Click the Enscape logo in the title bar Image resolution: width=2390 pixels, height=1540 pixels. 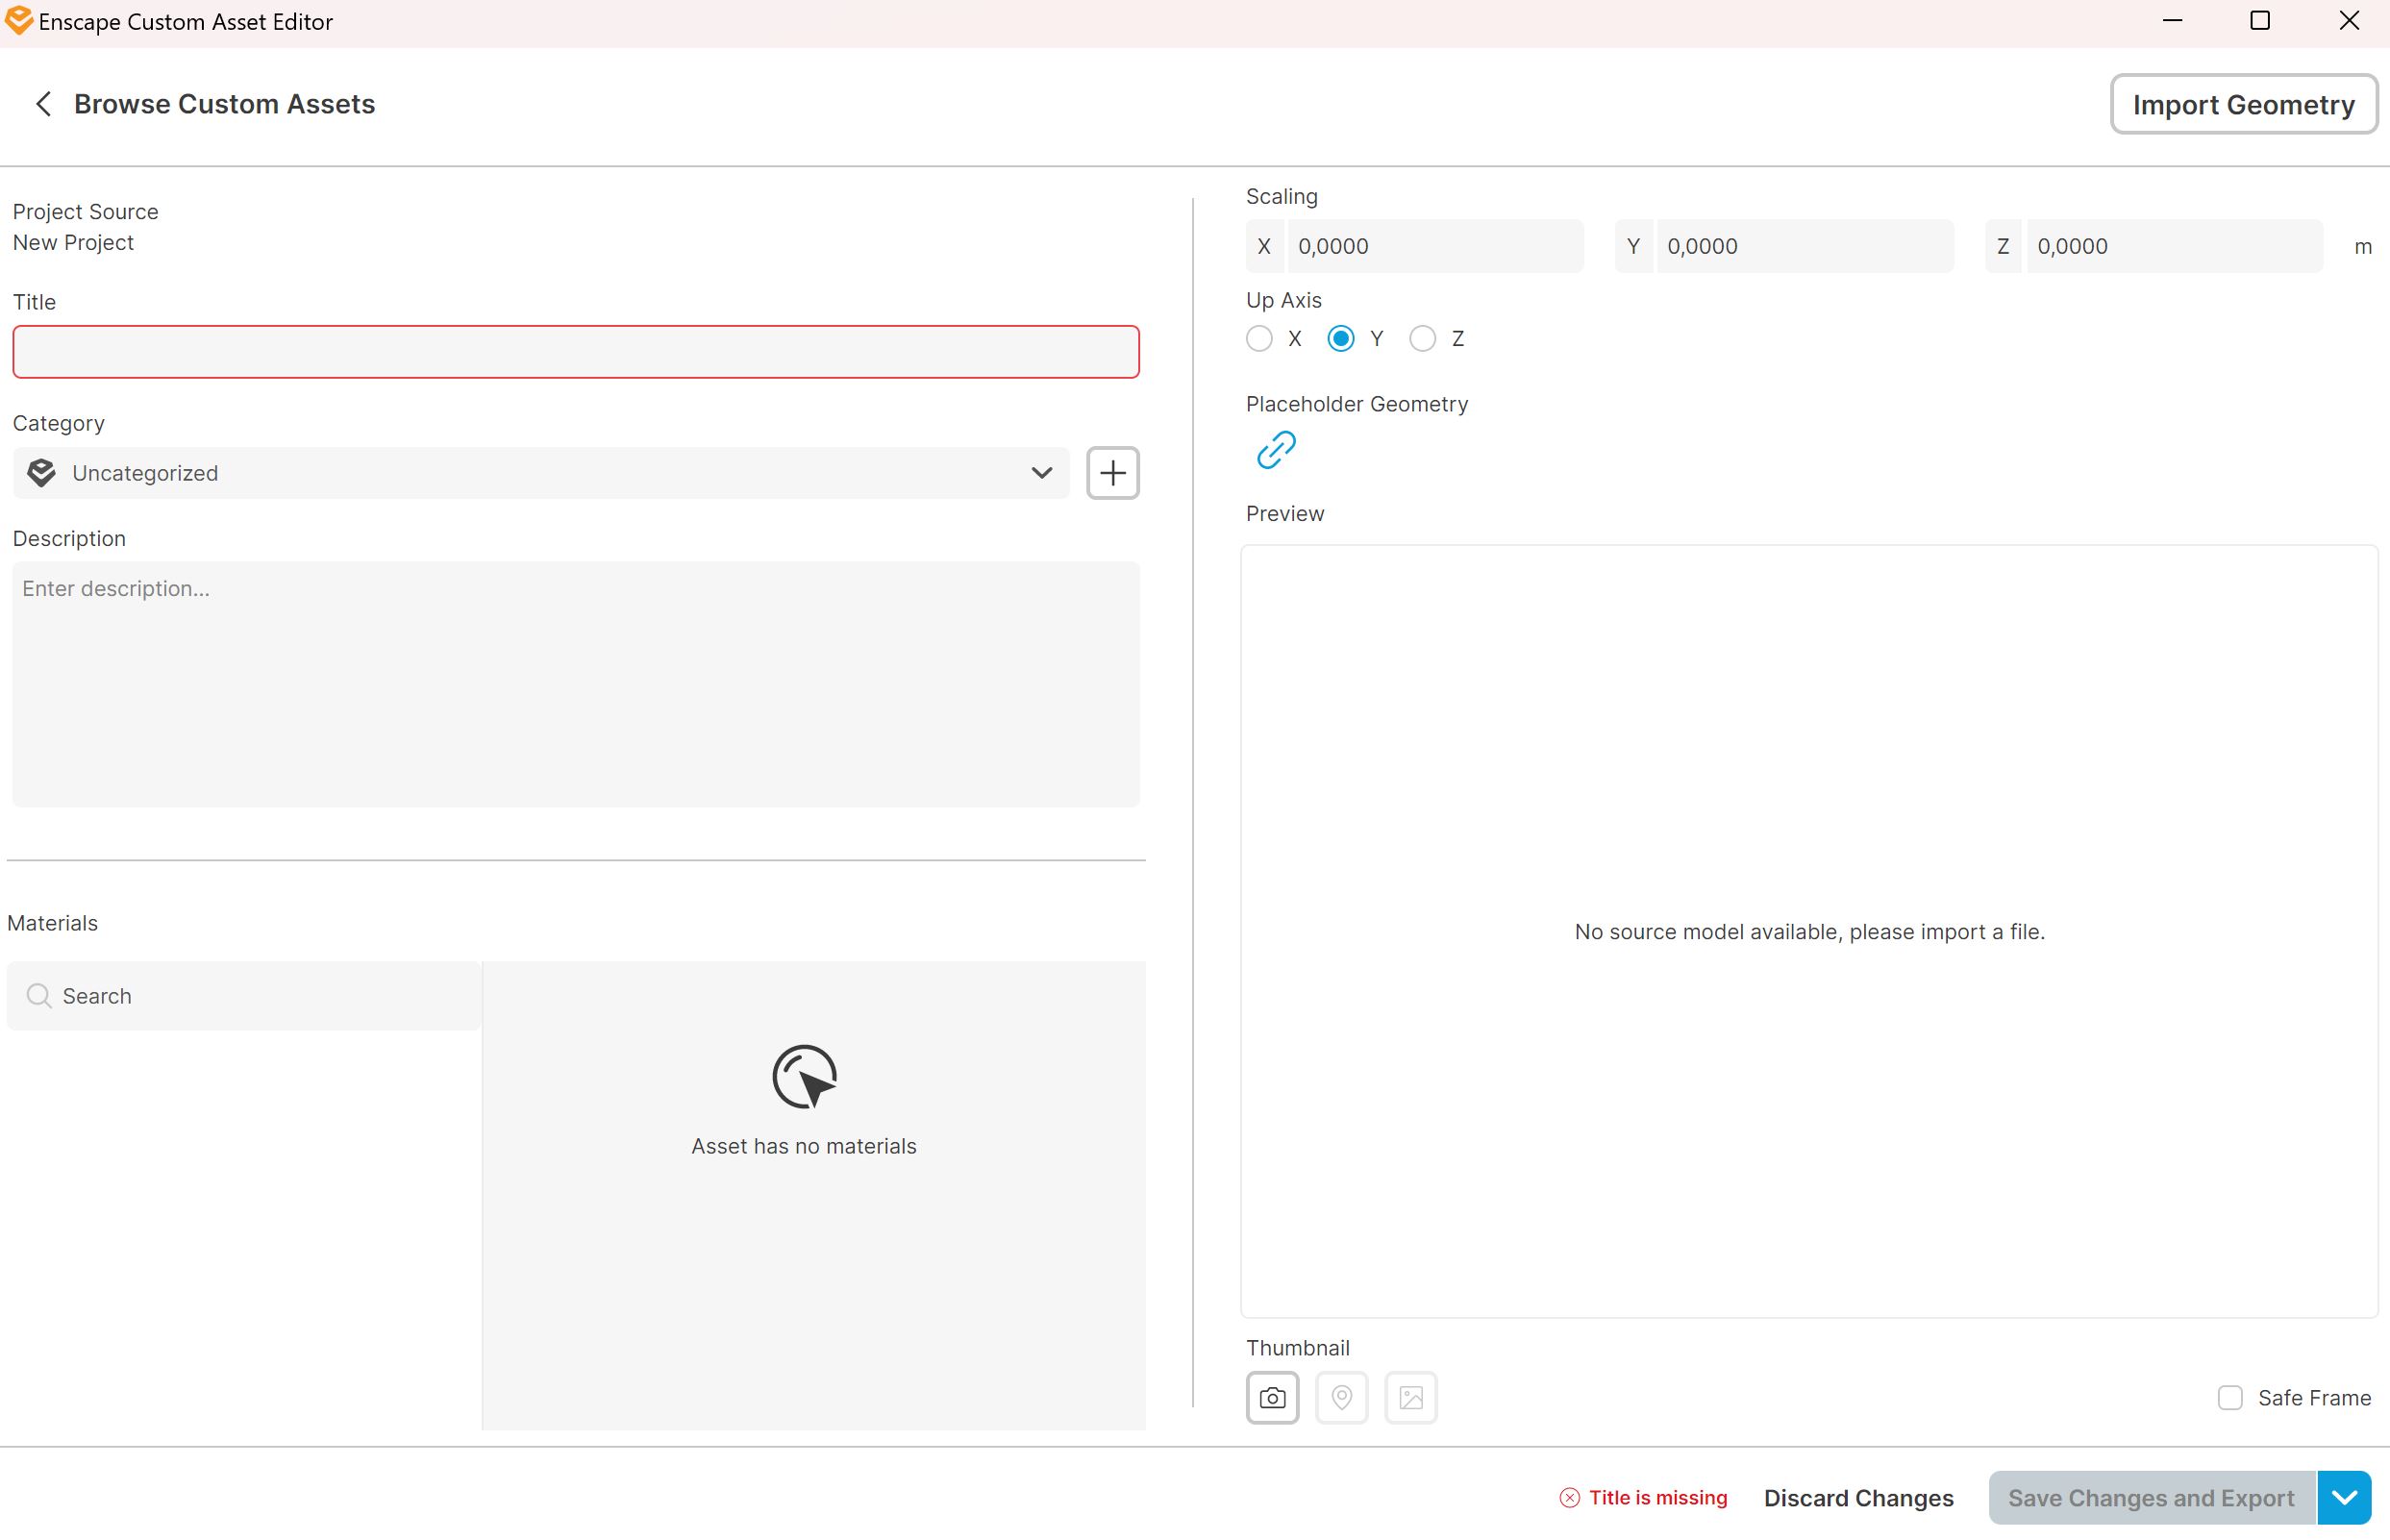(18, 21)
